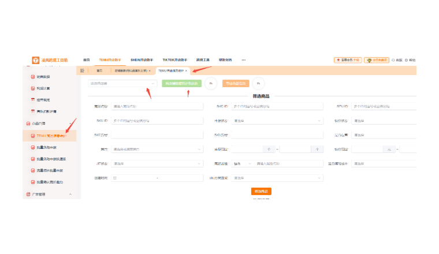Open the more menu with three dots
Image resolution: width=439 pixels, height=254 pixels.
tap(244, 60)
